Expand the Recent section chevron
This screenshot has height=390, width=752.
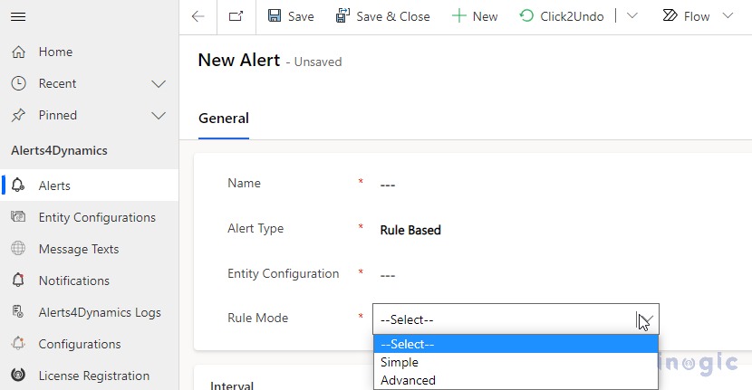(x=159, y=84)
